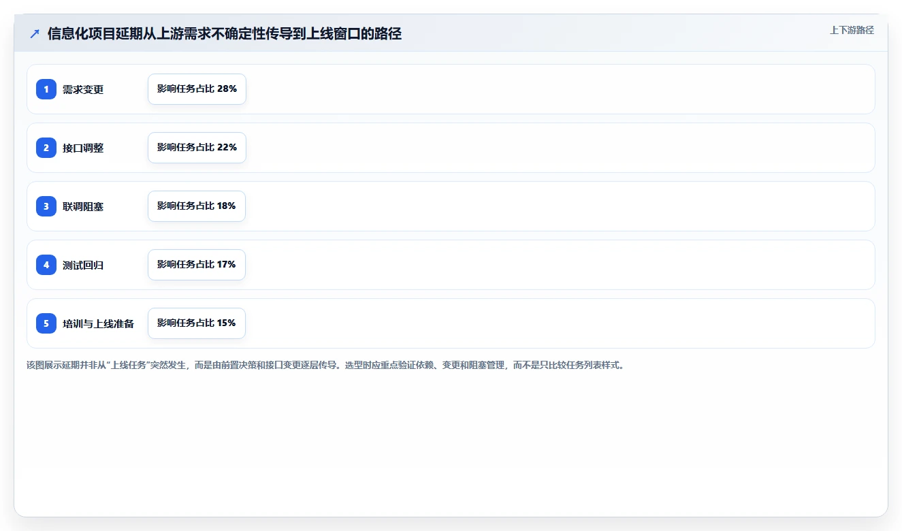Click the 影响任务占比 17% chip
902x531 pixels.
coord(197,265)
